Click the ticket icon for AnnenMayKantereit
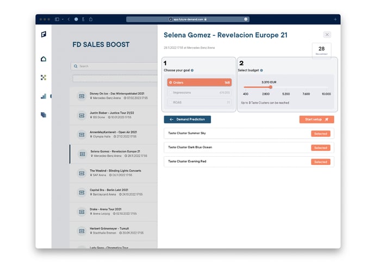This screenshot has height=276, width=374. click(82, 134)
